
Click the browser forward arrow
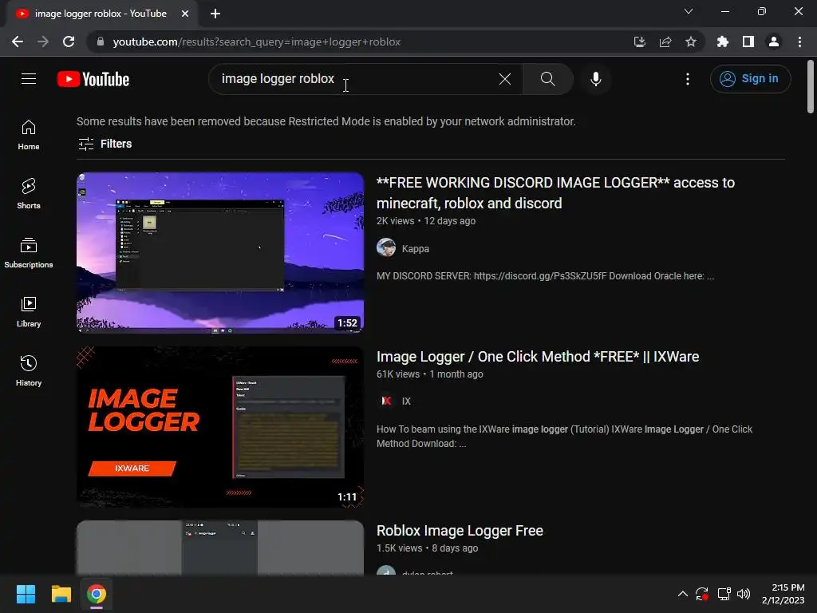coord(43,42)
